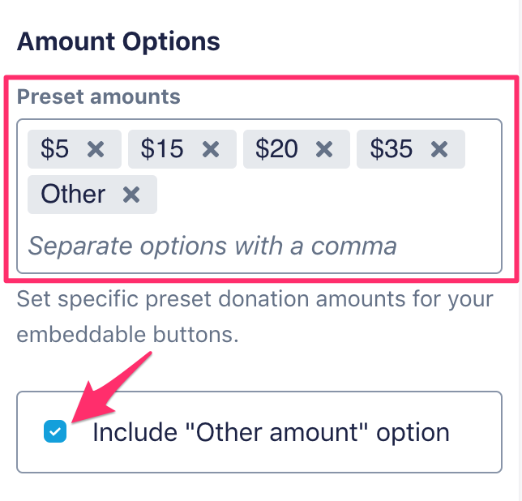Click the X on the $20 tag
This screenshot has width=522, height=501.
pyautogui.click(x=324, y=149)
